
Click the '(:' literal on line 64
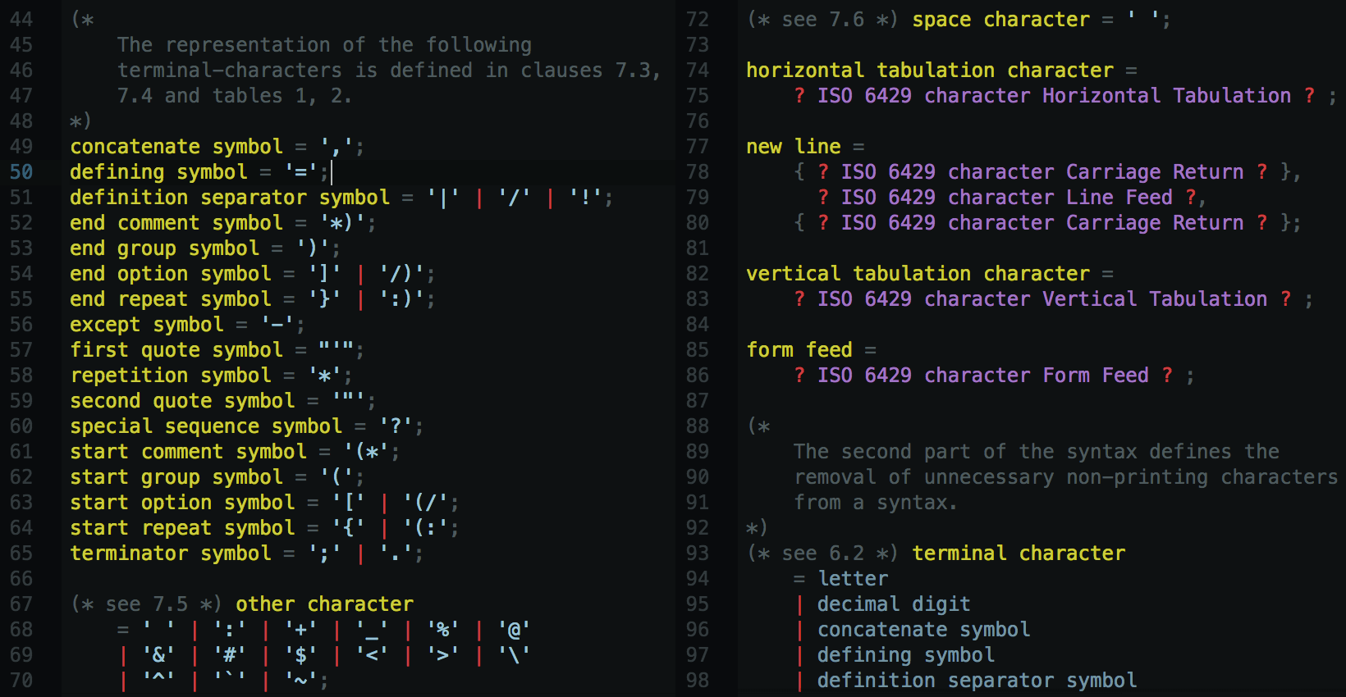point(425,527)
